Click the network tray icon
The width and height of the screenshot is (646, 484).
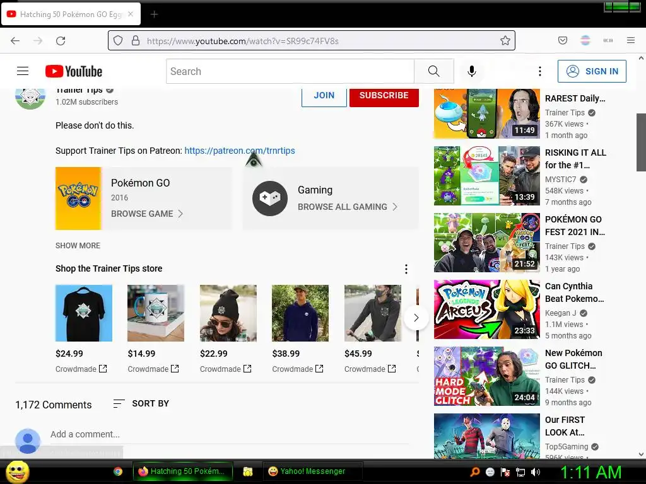pyautogui.click(x=520, y=472)
